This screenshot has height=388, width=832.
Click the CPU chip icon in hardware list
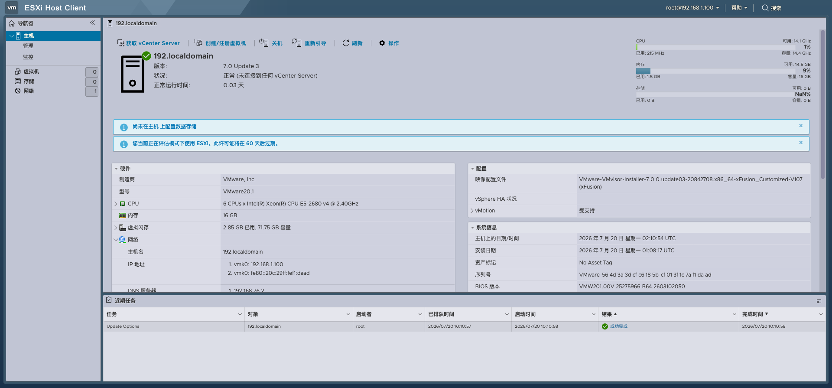pos(123,203)
